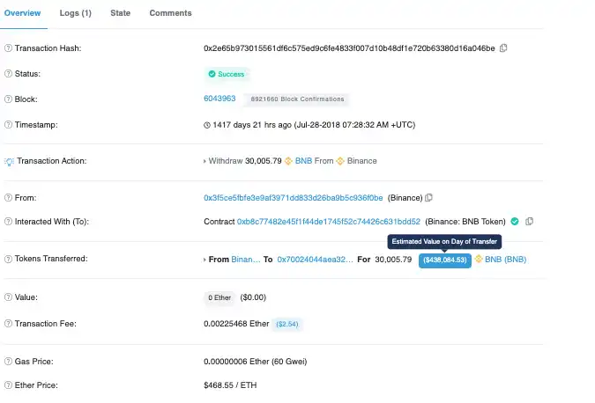This screenshot has height=403, width=595.
Task: Open the BNB (BNB) token link
Action: pos(505,260)
